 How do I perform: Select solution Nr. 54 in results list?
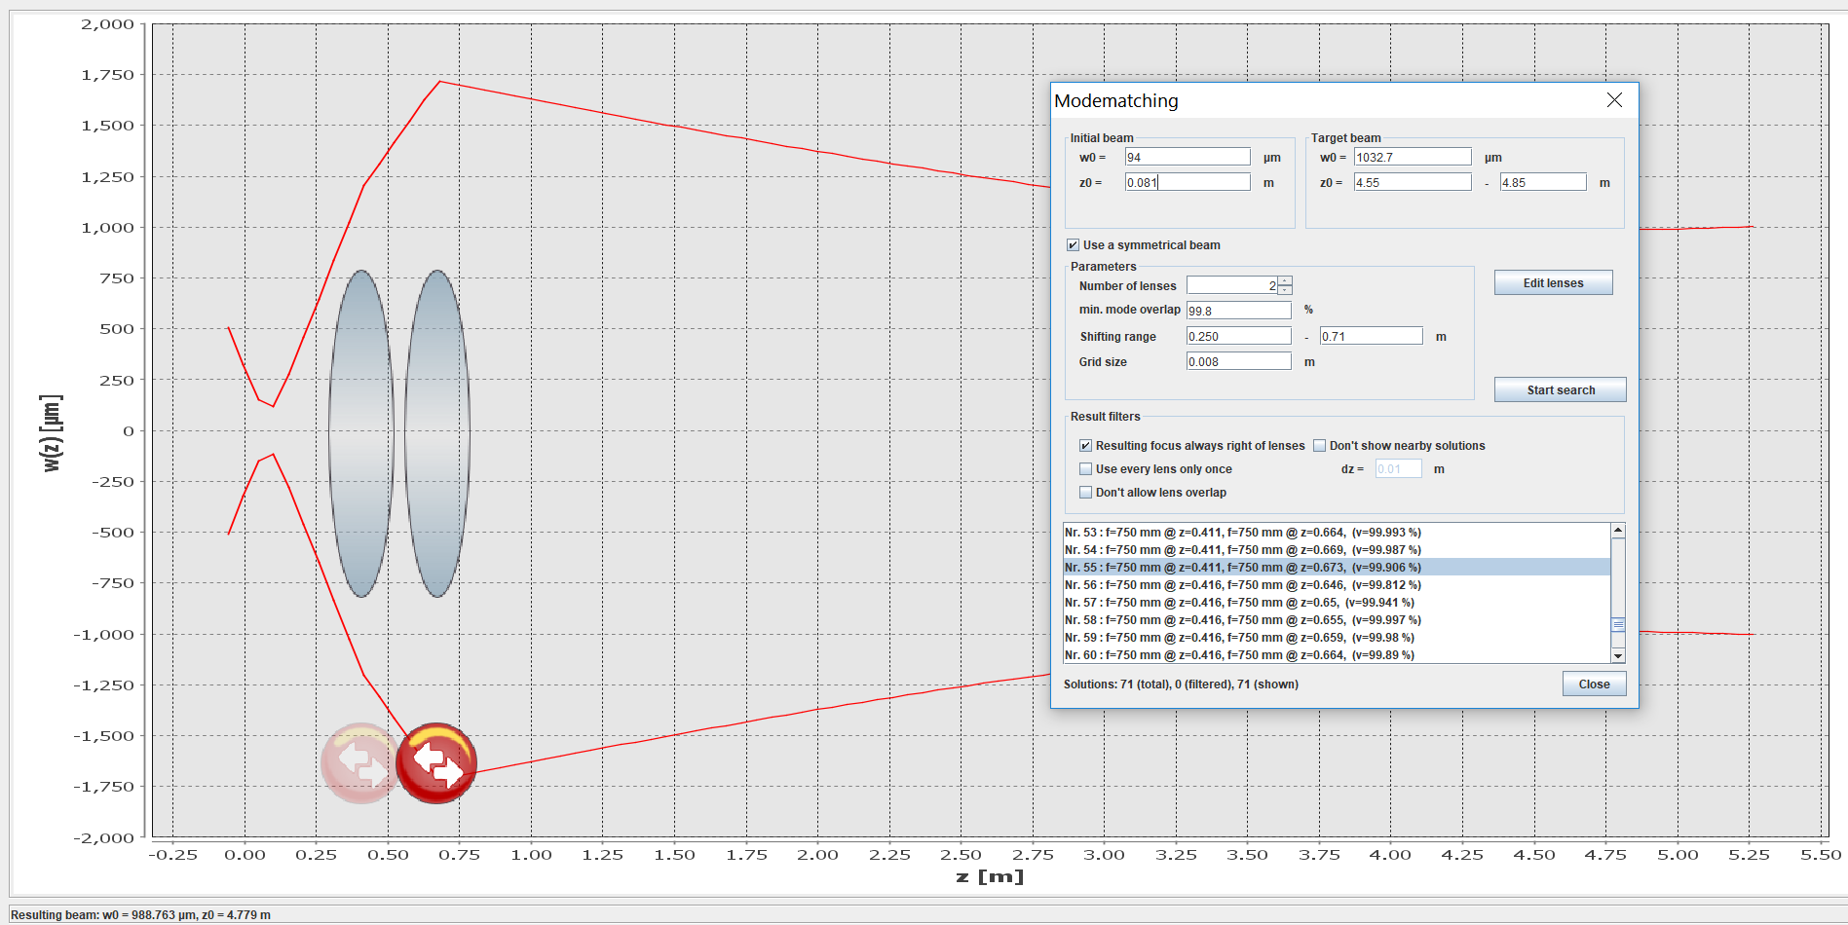tap(1337, 550)
